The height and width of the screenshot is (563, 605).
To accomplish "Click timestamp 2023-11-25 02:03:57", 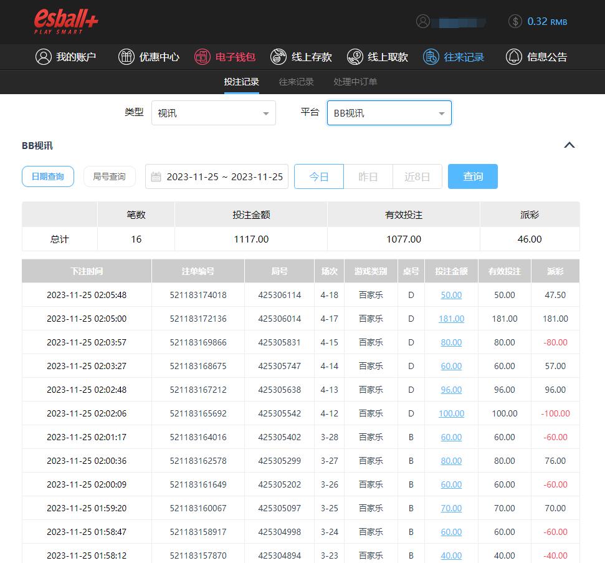I will pyautogui.click(x=87, y=342).
